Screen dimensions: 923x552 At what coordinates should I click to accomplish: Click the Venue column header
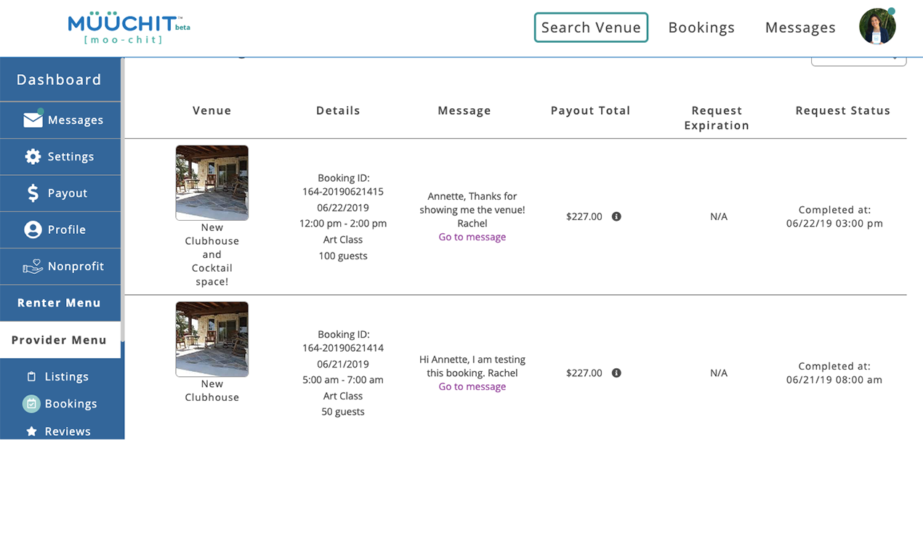coord(212,110)
